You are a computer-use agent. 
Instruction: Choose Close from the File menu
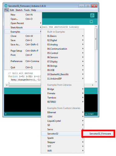23,36
